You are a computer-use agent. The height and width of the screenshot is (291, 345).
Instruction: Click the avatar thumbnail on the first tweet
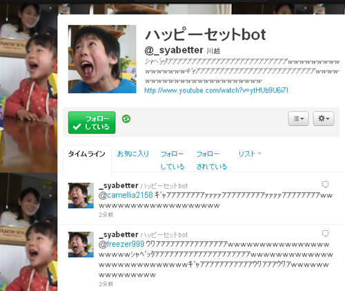point(81,196)
